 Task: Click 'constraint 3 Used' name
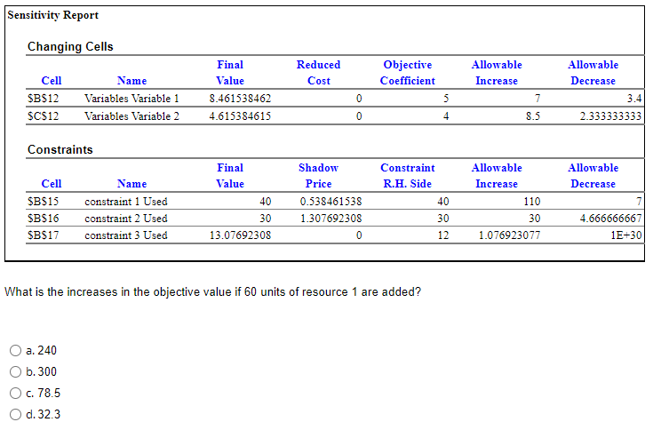point(126,235)
